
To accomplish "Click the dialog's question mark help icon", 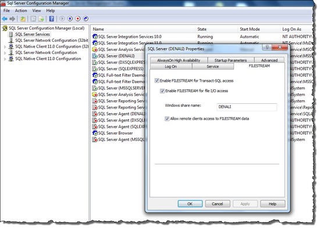I will (267, 47).
